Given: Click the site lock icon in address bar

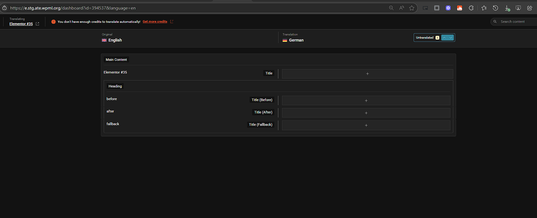Looking at the screenshot, I should (x=4, y=8).
